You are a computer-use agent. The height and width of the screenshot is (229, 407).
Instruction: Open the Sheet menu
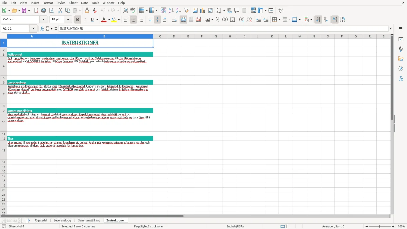point(73,3)
